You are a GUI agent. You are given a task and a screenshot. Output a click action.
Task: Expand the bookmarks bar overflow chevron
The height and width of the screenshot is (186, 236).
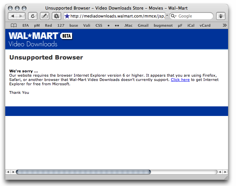point(224,25)
